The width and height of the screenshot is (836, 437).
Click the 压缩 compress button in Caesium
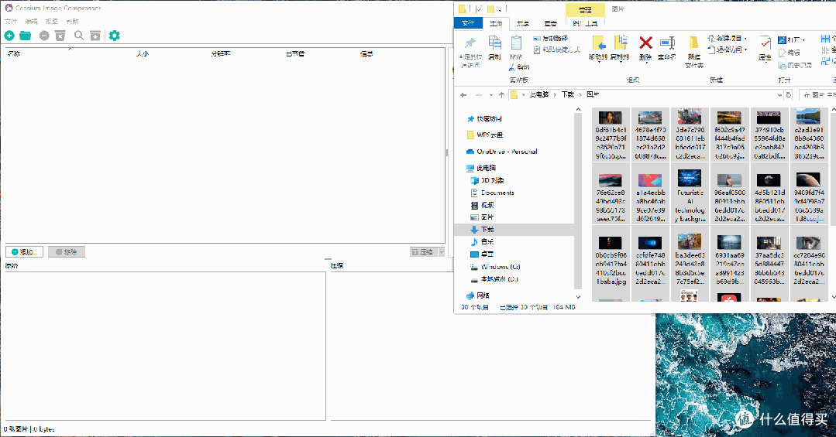pos(424,252)
